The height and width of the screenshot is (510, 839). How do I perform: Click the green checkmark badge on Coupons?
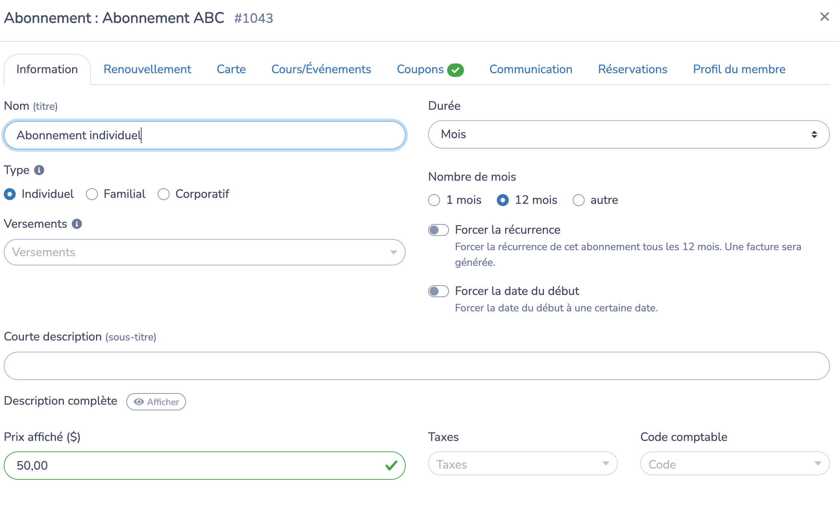(x=455, y=70)
